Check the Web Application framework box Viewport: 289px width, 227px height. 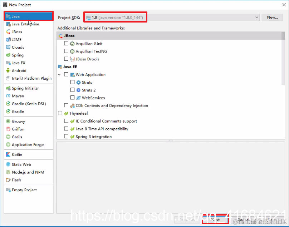coord(66,74)
